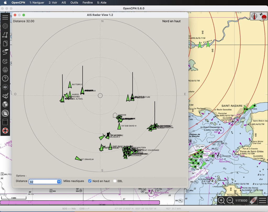The height and width of the screenshot is (212, 268).
Task: Open the Options gear in the toolbar
Action: (5, 26)
